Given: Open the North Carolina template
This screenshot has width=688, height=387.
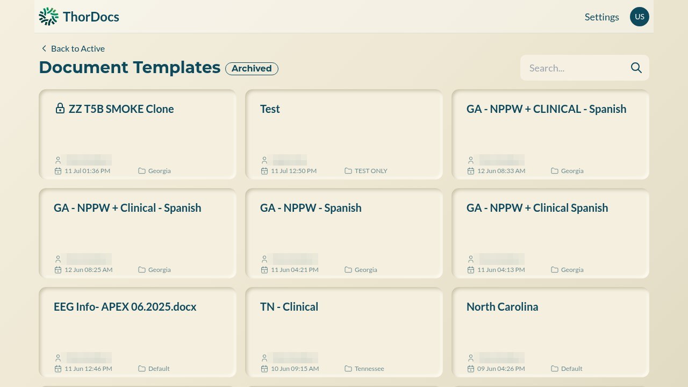Looking at the screenshot, I should tap(550, 332).
